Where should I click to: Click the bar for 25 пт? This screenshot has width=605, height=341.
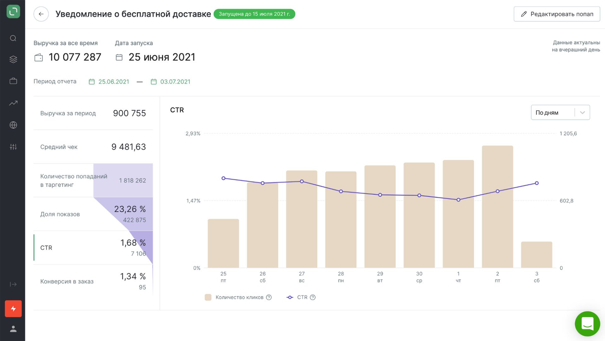[223, 243]
